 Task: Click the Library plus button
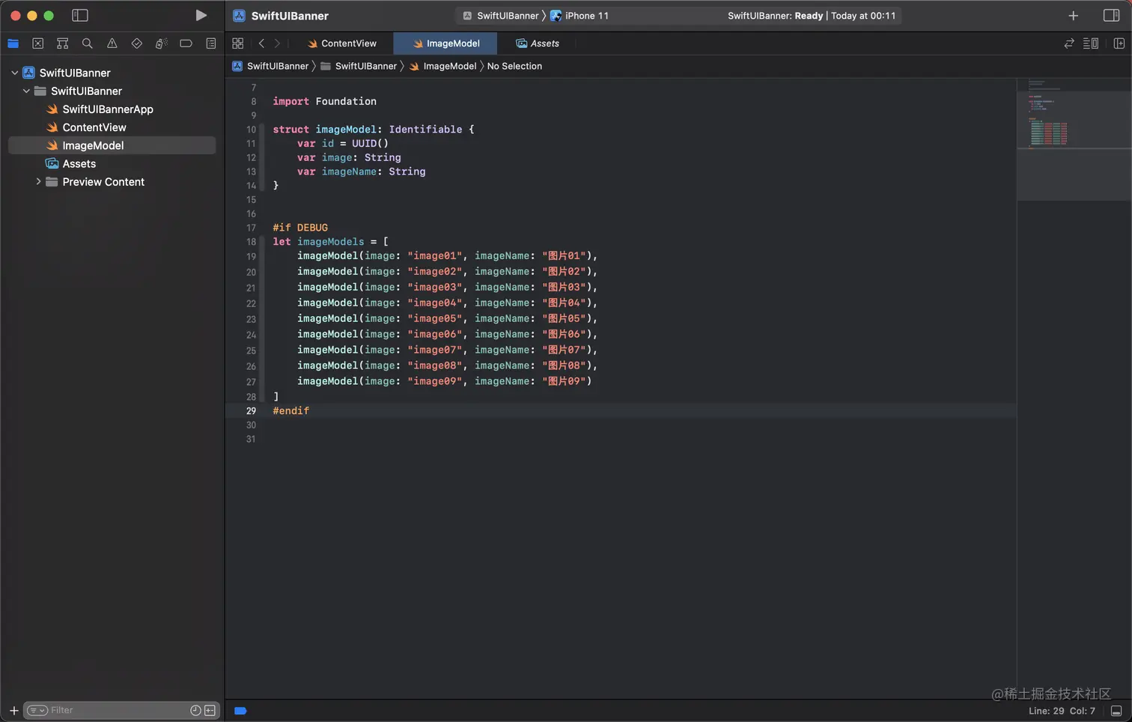point(1073,16)
